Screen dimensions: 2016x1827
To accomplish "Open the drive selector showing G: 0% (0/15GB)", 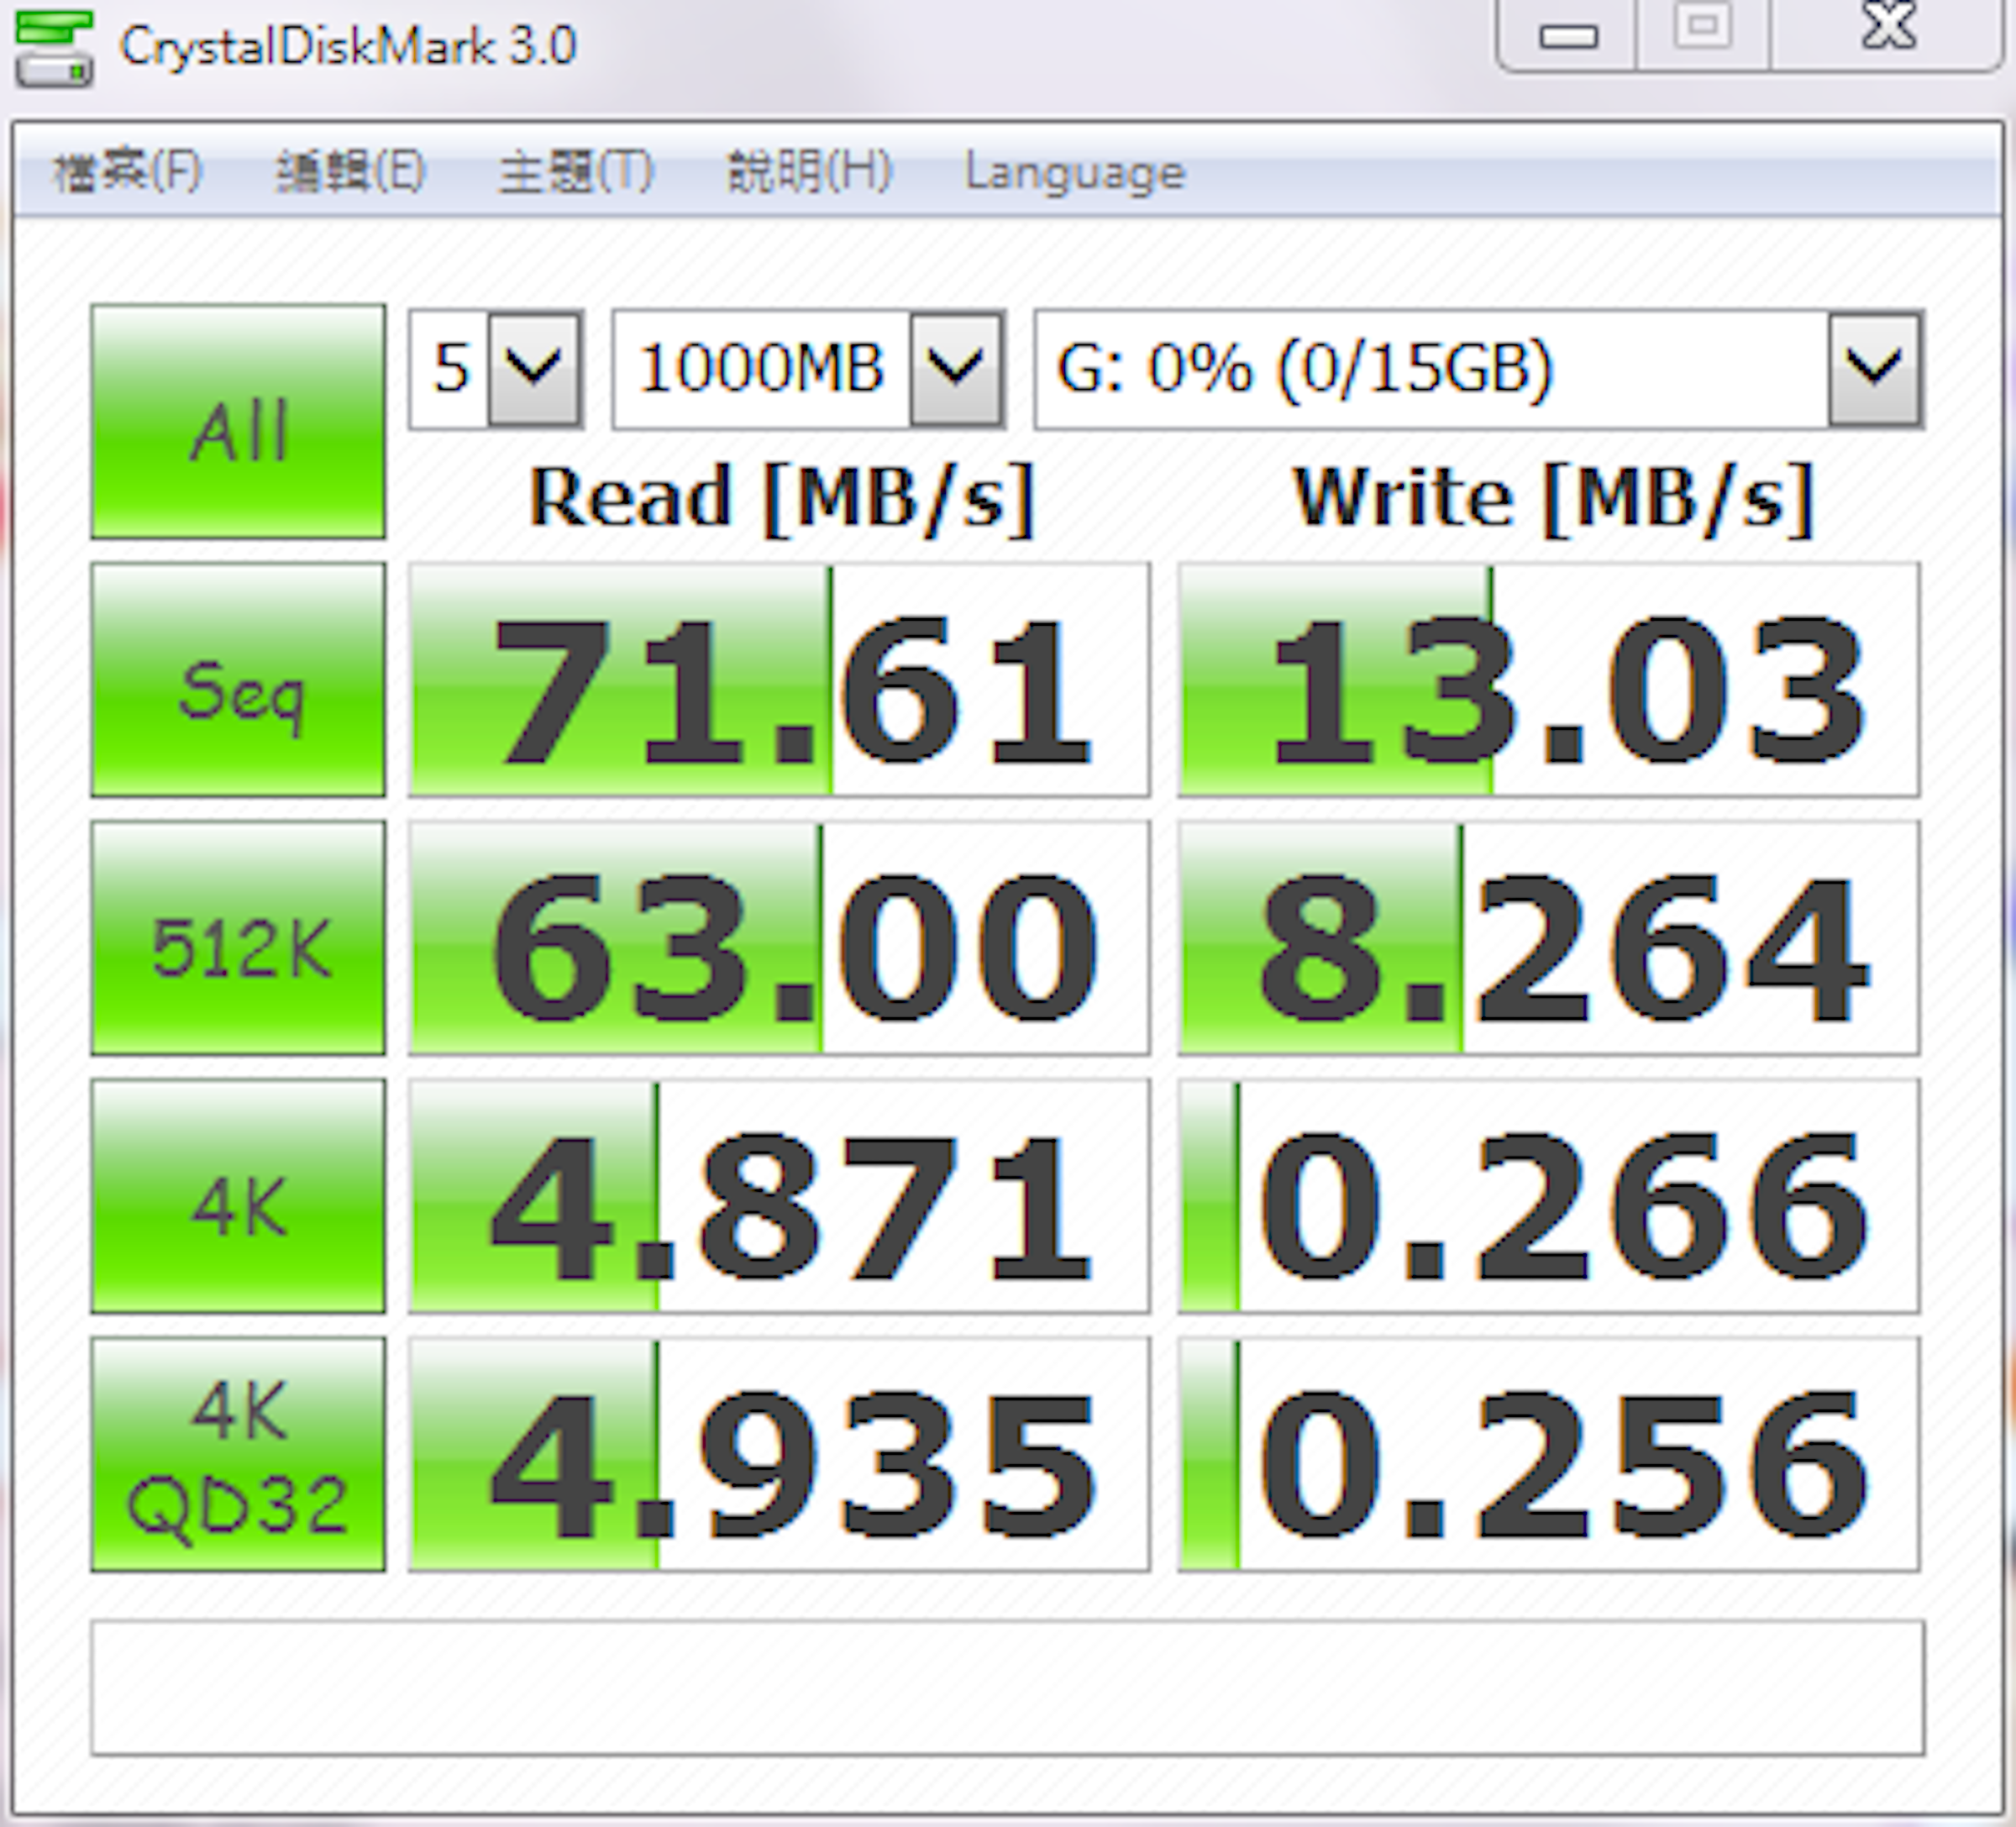I will [1479, 370].
